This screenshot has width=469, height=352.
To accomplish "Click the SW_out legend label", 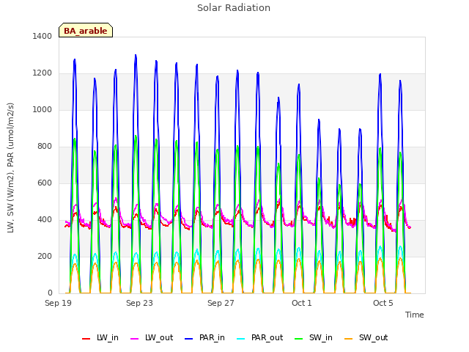I will point(373,338).
